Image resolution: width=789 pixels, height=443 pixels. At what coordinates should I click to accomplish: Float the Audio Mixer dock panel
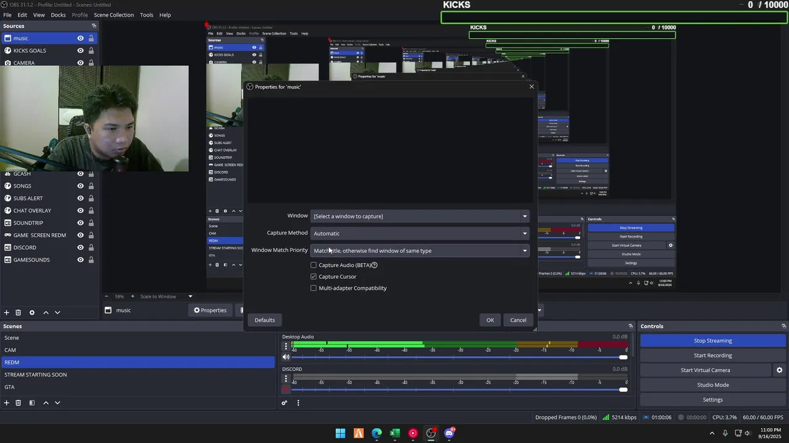click(x=631, y=326)
